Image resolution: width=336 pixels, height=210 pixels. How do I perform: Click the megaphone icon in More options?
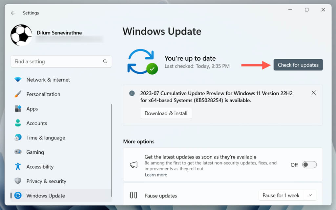(134, 165)
